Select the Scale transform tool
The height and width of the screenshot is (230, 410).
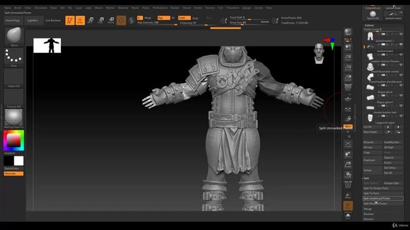(101, 20)
